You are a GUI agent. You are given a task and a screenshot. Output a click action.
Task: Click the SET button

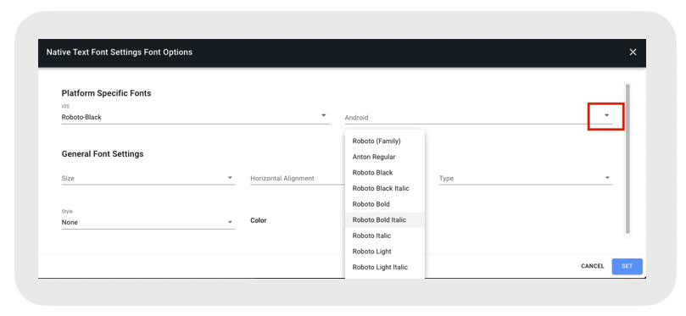coord(627,266)
